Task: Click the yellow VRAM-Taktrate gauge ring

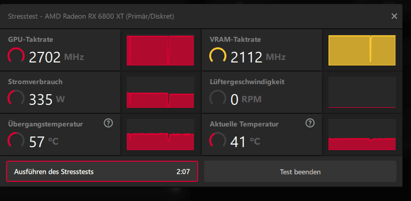Action: tap(218, 55)
